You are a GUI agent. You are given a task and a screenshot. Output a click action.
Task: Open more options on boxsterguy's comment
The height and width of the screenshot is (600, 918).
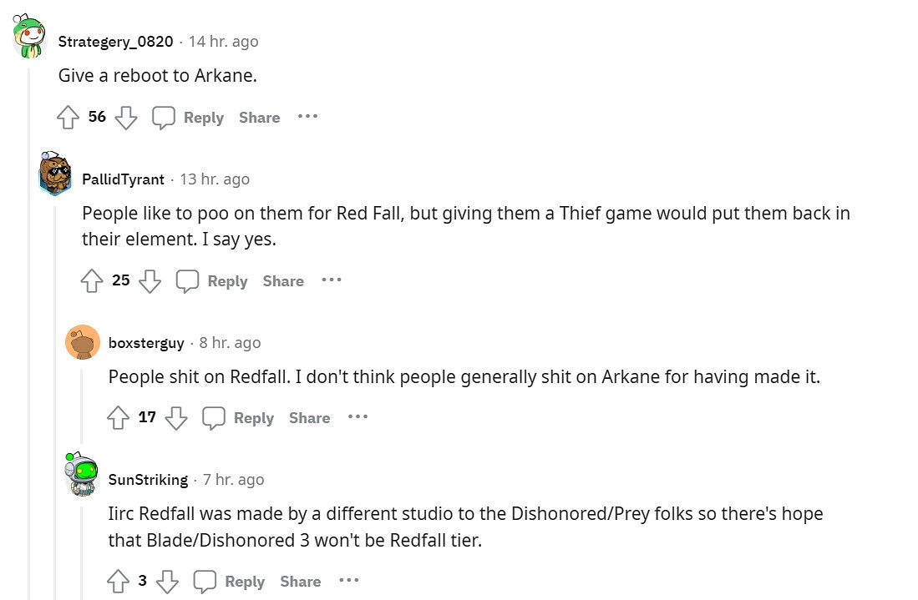click(358, 417)
